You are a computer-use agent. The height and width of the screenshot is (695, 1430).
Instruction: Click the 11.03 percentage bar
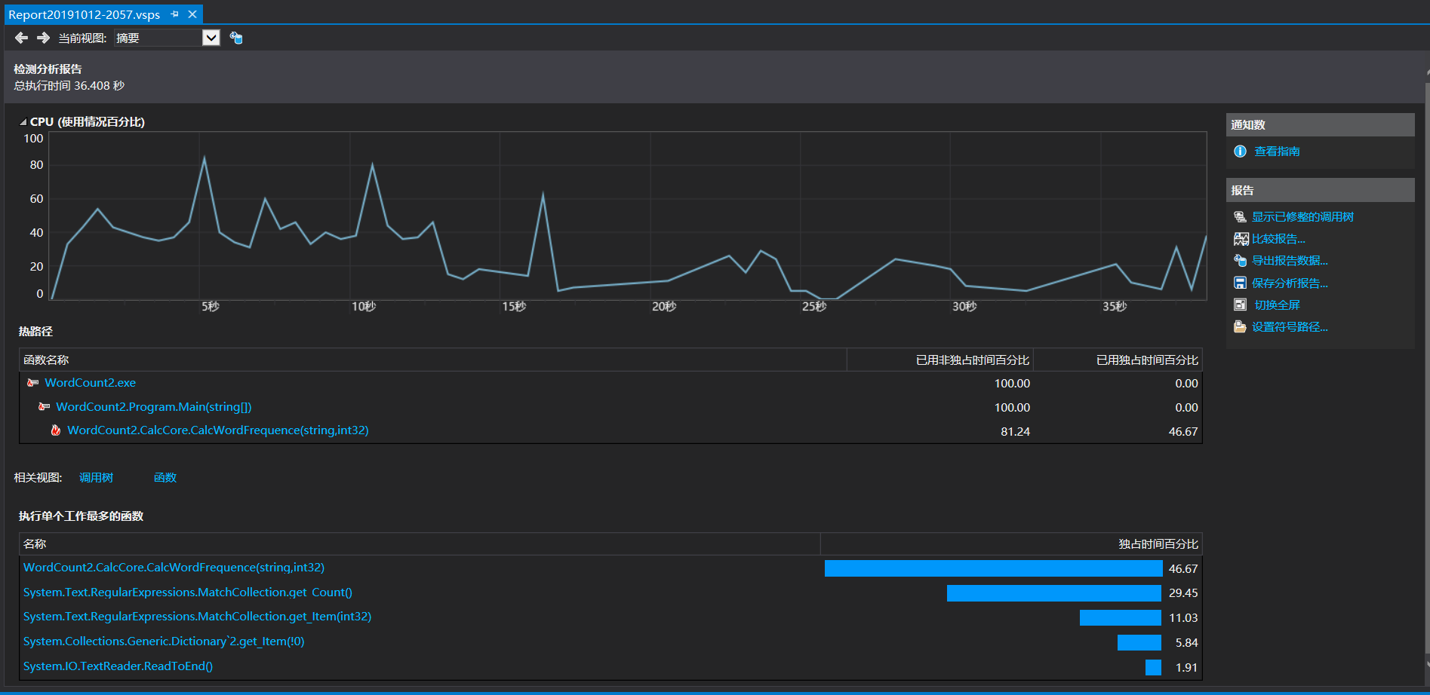click(1121, 618)
